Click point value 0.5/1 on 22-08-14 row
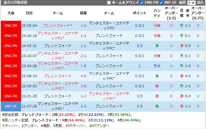Viewport: 206px width, 129px height. [139, 76]
